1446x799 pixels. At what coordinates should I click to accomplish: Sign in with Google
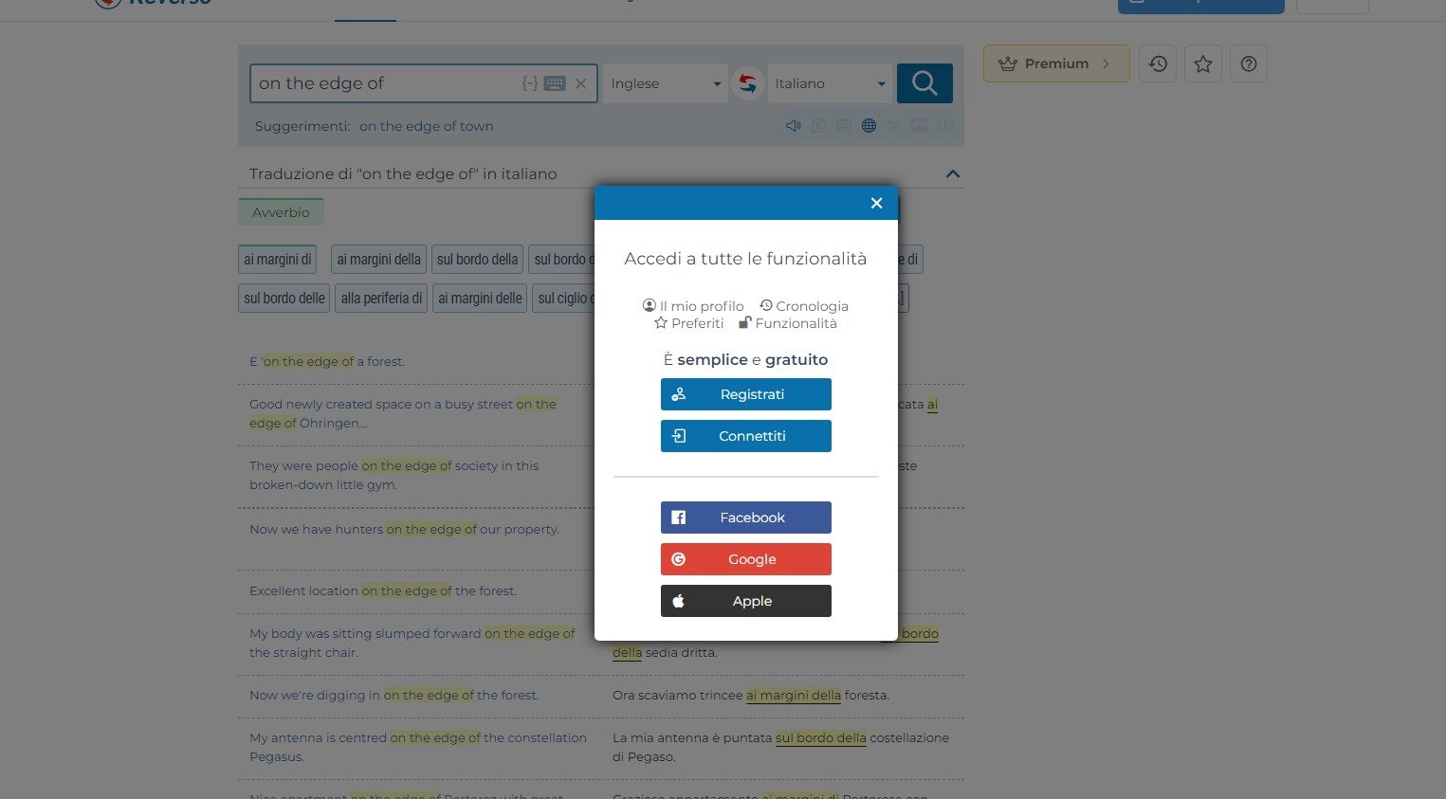click(746, 559)
